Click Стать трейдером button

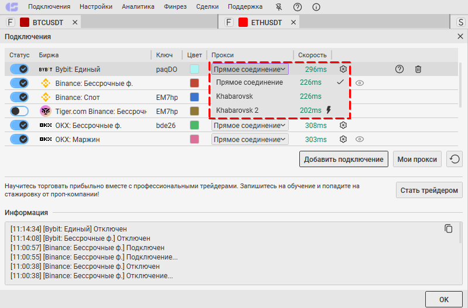click(429, 190)
